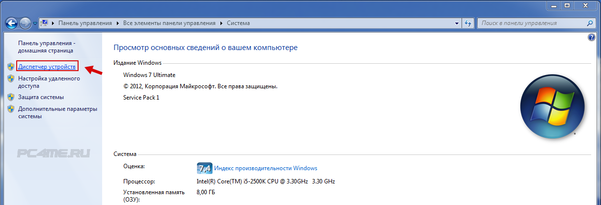Select 'Все элементы панели управления' breadcrumb
Image resolution: width=601 pixels, height=205 pixels.
(169, 23)
